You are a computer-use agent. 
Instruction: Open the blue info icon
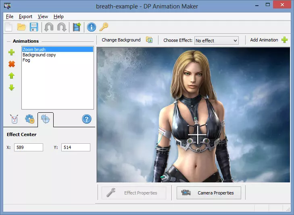[x=92, y=27]
